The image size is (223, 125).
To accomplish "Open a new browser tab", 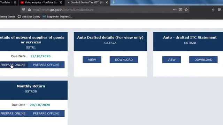I will pos(114,2).
